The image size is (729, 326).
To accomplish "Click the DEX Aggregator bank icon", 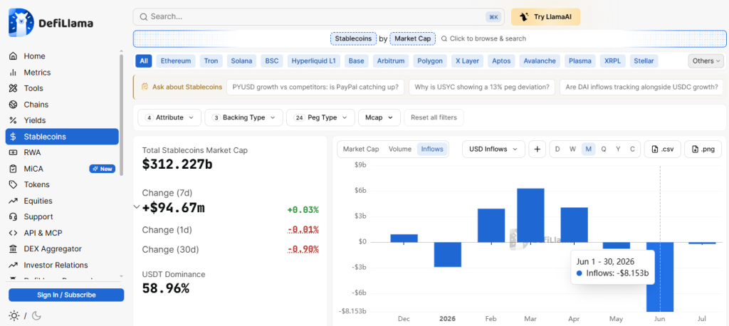I will (14, 249).
